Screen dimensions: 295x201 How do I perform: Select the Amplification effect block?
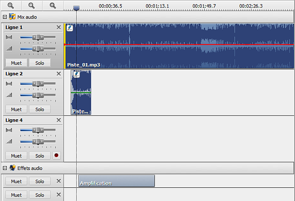click(117, 181)
